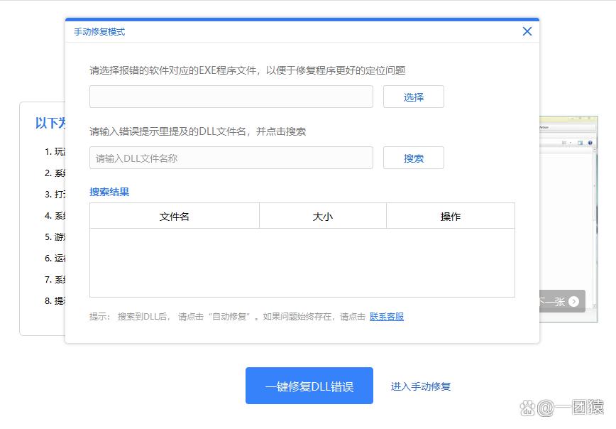
Task: Focus the EXE program file path field
Action: (x=231, y=97)
